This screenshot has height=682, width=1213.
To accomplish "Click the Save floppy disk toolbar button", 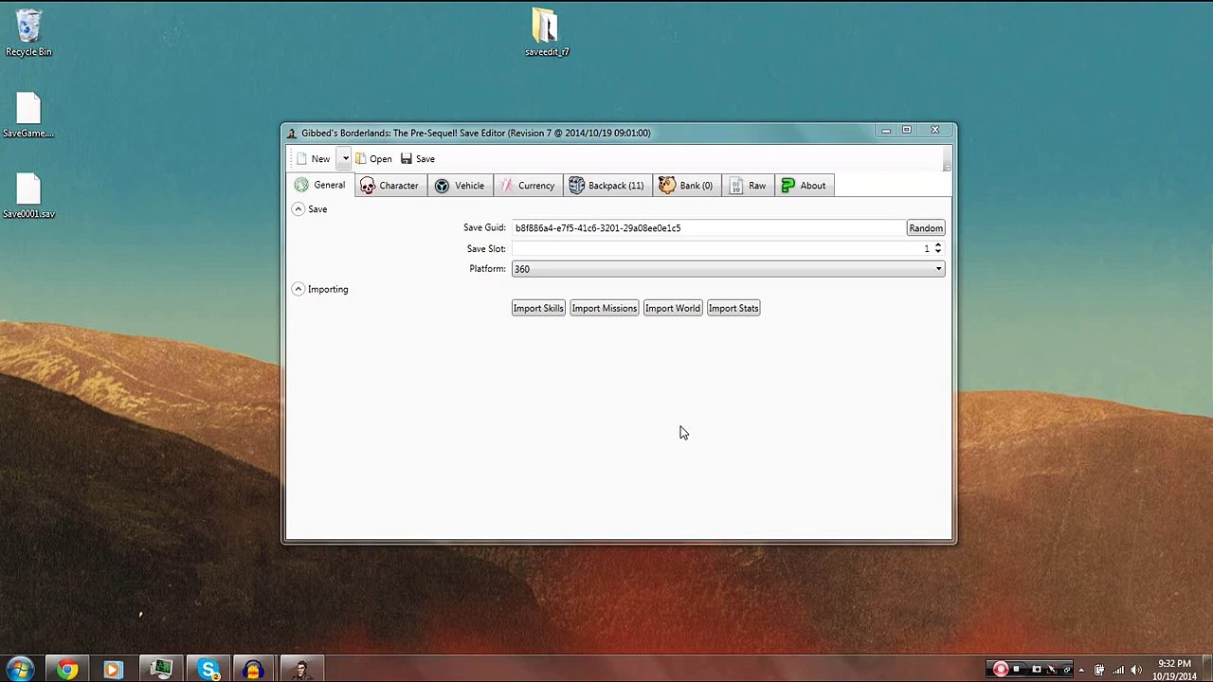I will [418, 159].
